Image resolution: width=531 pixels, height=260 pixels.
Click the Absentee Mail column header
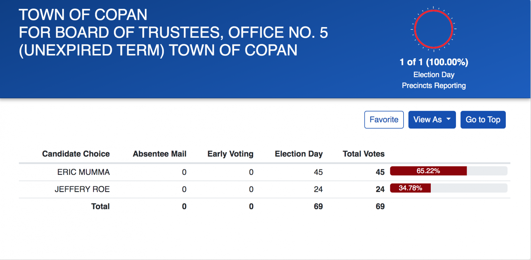coord(160,154)
